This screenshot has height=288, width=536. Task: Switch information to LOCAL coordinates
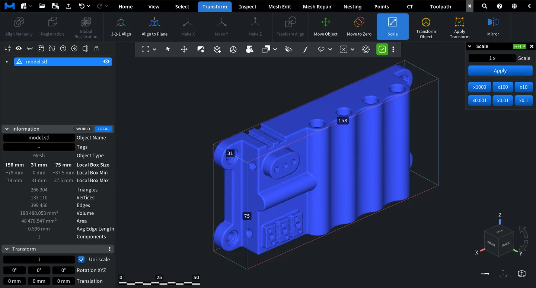point(103,129)
